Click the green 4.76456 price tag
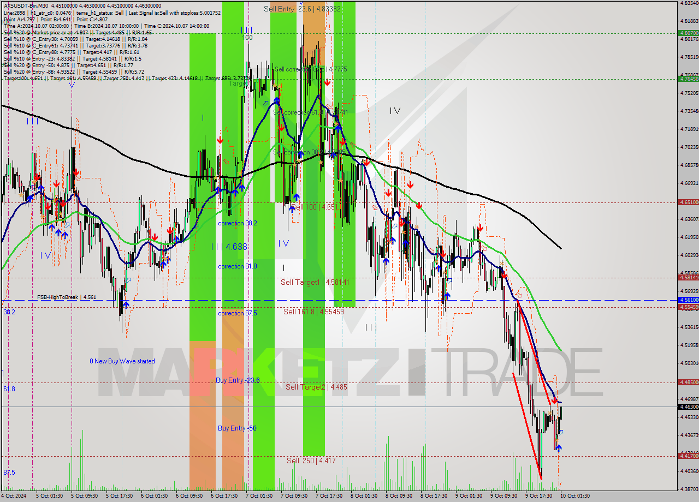The image size is (699, 502). coord(688,79)
